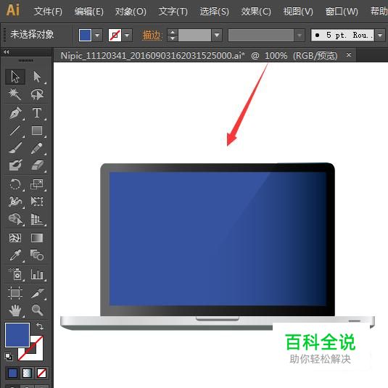Open the 对象(O) menu

pyautogui.click(x=131, y=12)
